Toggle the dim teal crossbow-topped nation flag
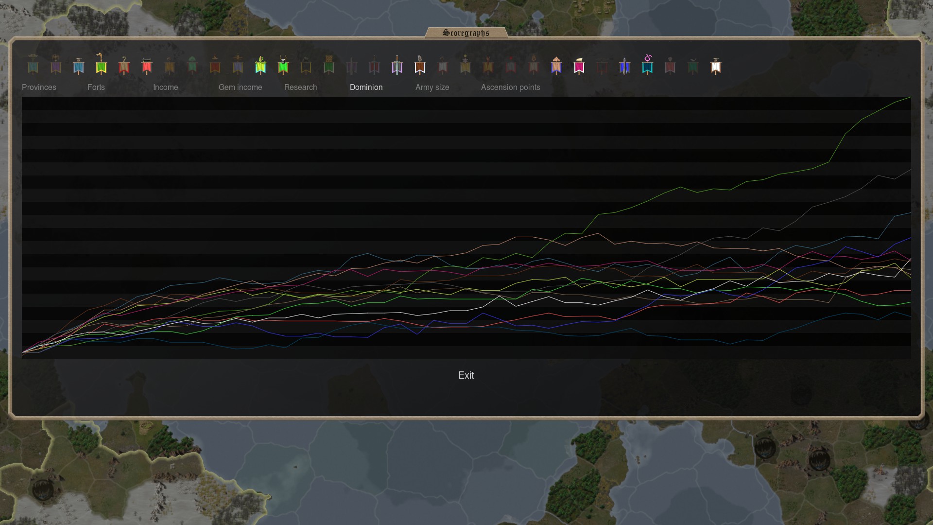Screen dimensions: 933x525 point(33,64)
